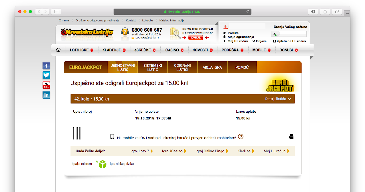Click the 0800 600 607 phone number
This screenshot has height=192, width=365.
(x=147, y=30)
